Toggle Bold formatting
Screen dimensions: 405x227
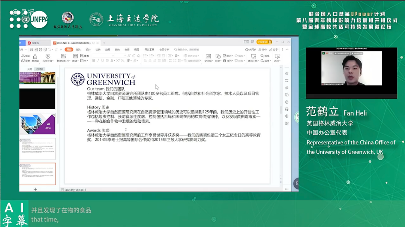(93, 61)
